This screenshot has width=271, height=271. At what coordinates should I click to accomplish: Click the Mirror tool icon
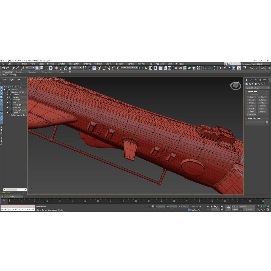coord(141,68)
